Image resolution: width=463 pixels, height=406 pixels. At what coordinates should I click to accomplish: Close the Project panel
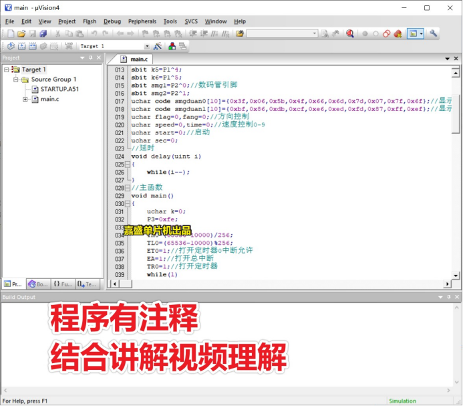(99, 58)
